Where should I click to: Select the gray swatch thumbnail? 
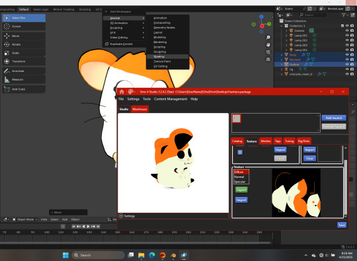tap(237, 118)
